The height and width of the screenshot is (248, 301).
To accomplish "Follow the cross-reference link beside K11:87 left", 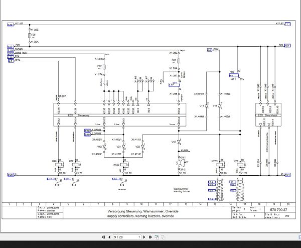I will [x=11, y=25].
